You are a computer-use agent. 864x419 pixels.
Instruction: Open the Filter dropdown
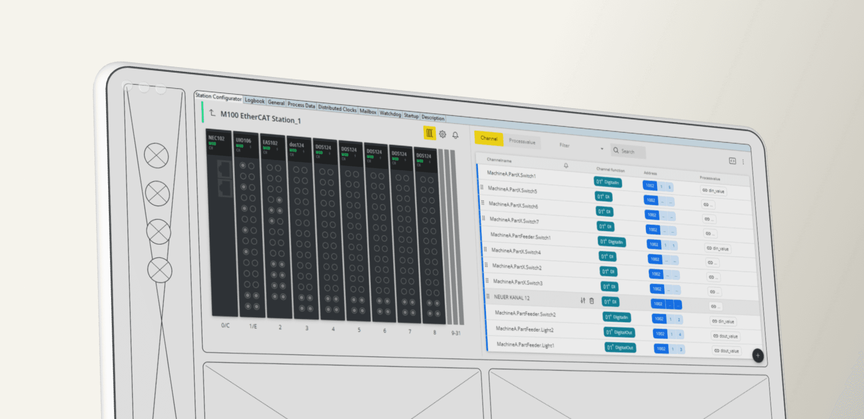[581, 147]
